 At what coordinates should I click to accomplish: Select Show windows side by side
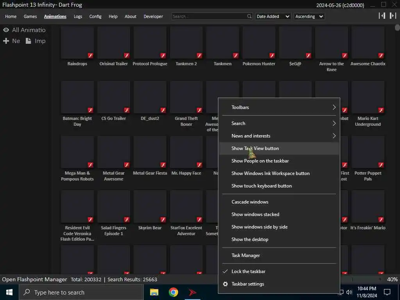[279, 227]
